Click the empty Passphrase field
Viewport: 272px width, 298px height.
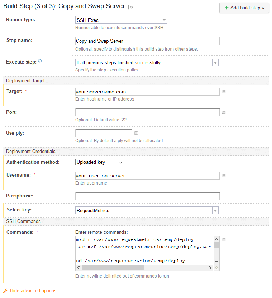[x=147, y=196]
